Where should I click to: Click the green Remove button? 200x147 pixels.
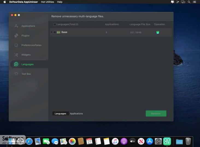click(156, 114)
